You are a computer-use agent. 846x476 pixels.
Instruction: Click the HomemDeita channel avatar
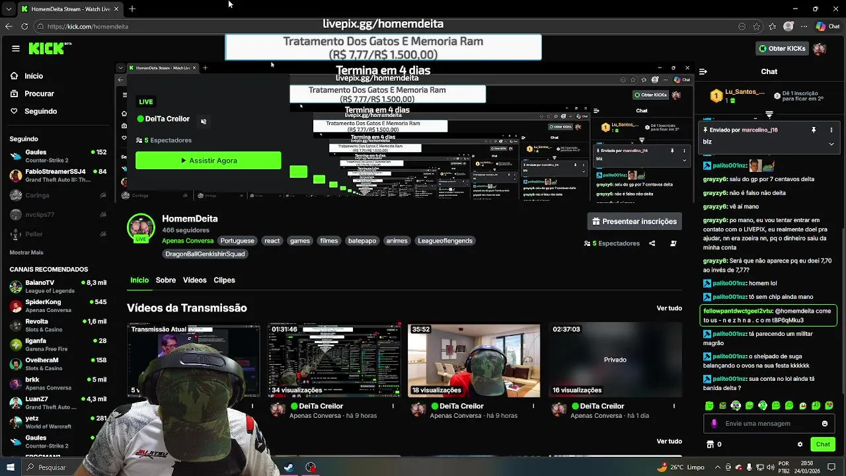tap(141, 227)
